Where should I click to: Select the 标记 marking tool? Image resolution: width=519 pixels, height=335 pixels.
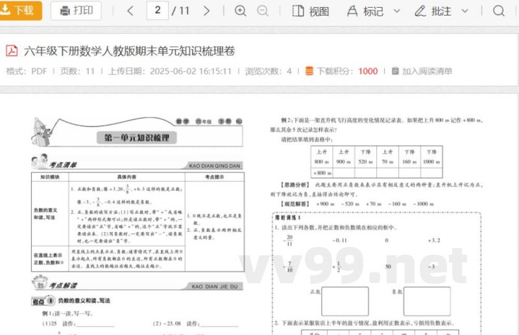[x=365, y=11]
